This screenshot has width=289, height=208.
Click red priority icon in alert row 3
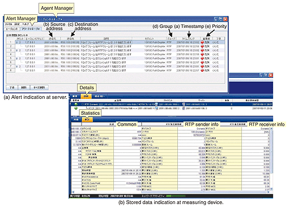click(202, 50)
